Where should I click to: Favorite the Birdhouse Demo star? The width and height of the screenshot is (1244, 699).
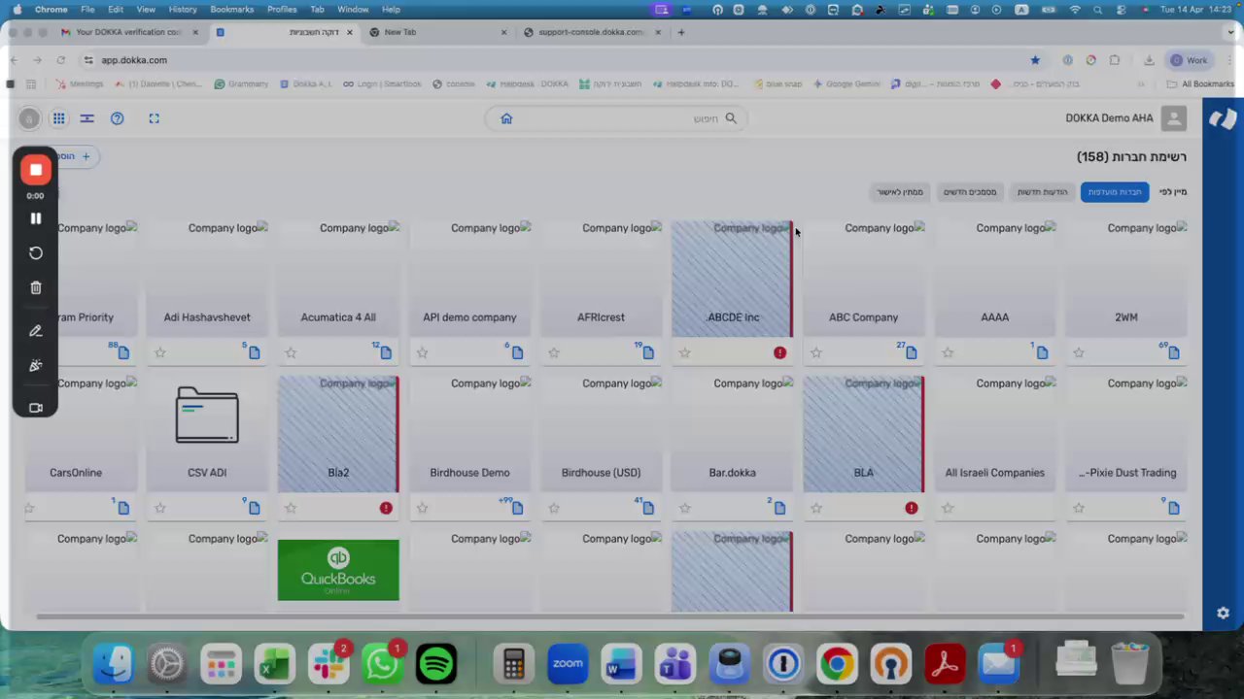click(422, 508)
